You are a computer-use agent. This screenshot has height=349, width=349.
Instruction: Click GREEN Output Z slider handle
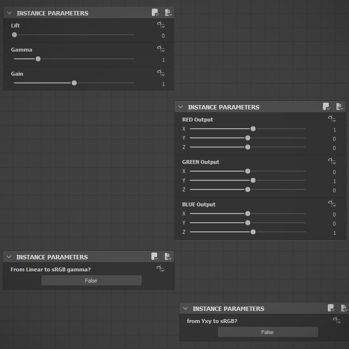coord(247,189)
